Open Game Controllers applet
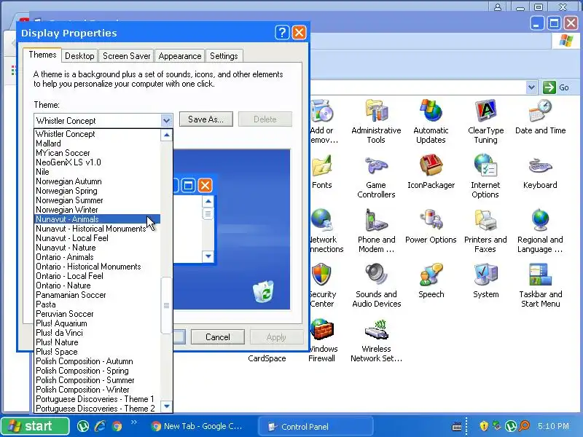 [x=376, y=176]
